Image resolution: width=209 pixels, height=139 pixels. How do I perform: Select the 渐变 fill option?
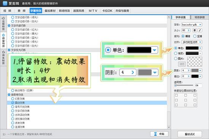176,54
